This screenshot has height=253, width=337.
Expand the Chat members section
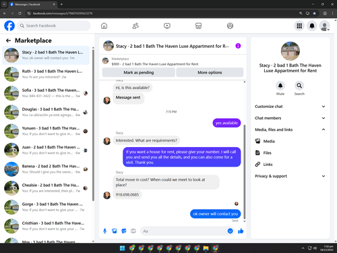point(290,118)
